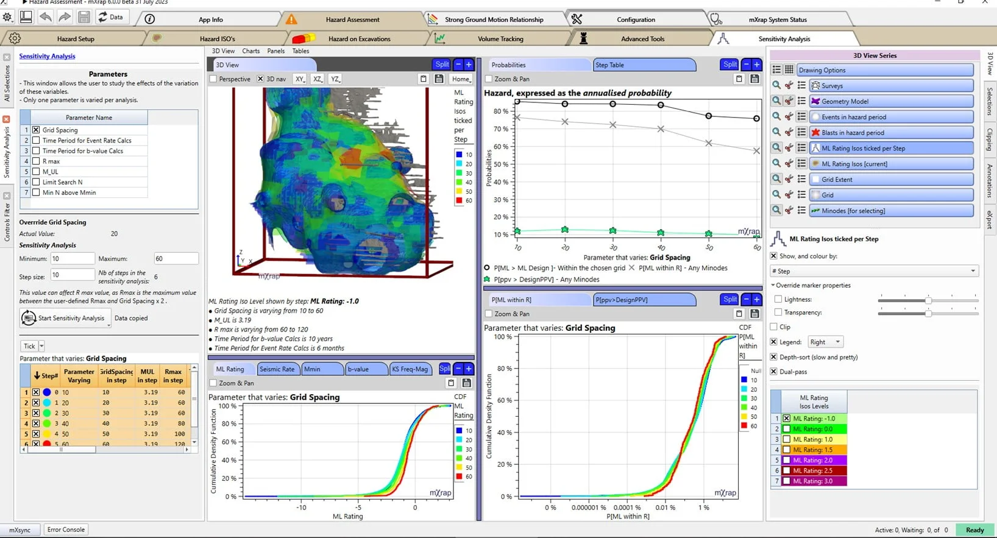Click the plus icon in Probabilities panel header
Image resolution: width=997 pixels, height=538 pixels.
(x=756, y=65)
